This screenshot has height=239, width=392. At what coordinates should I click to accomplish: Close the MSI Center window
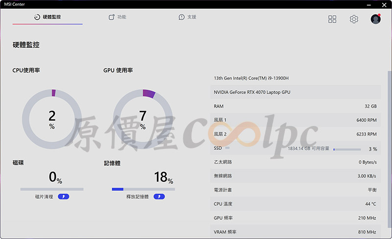(x=384, y=5)
